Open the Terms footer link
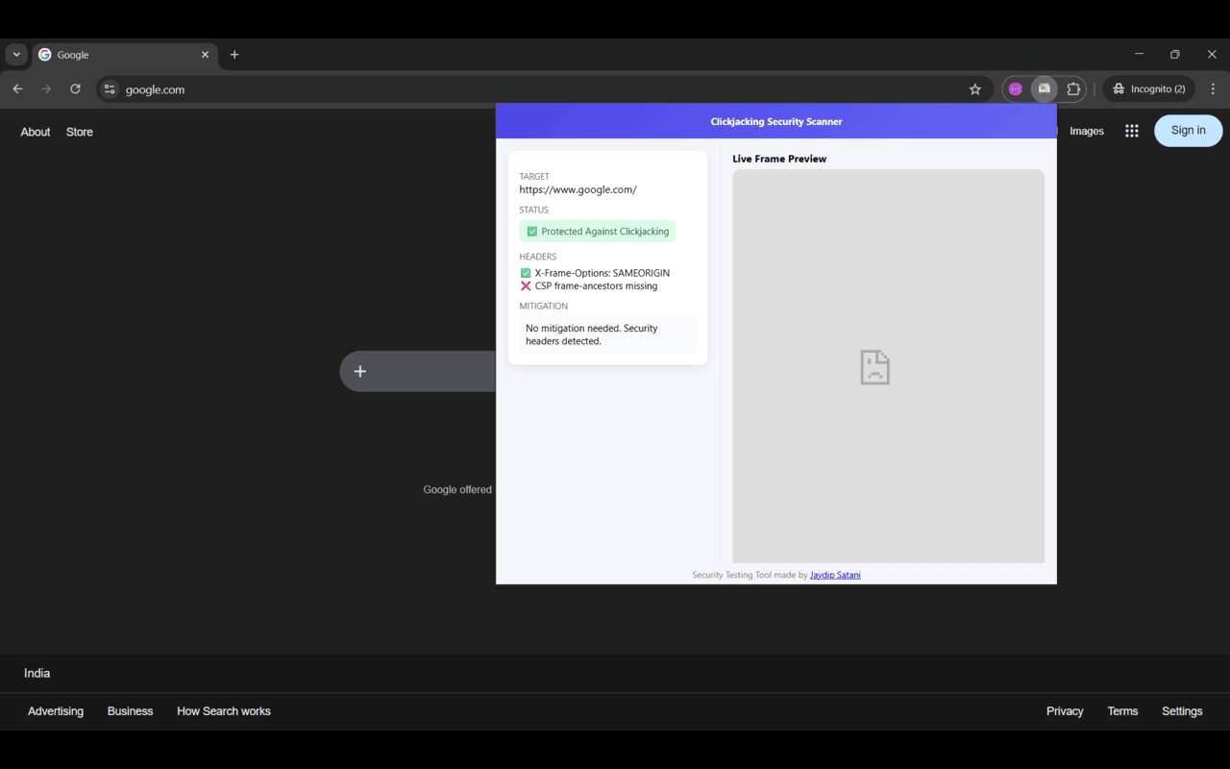This screenshot has width=1230, height=769. 1122,711
